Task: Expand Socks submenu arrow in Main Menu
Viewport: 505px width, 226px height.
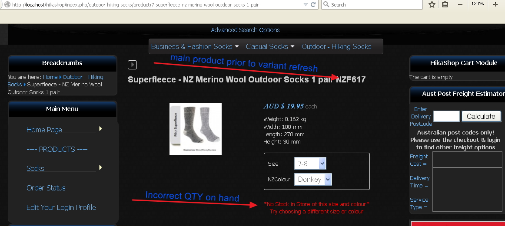Action: 100,167
